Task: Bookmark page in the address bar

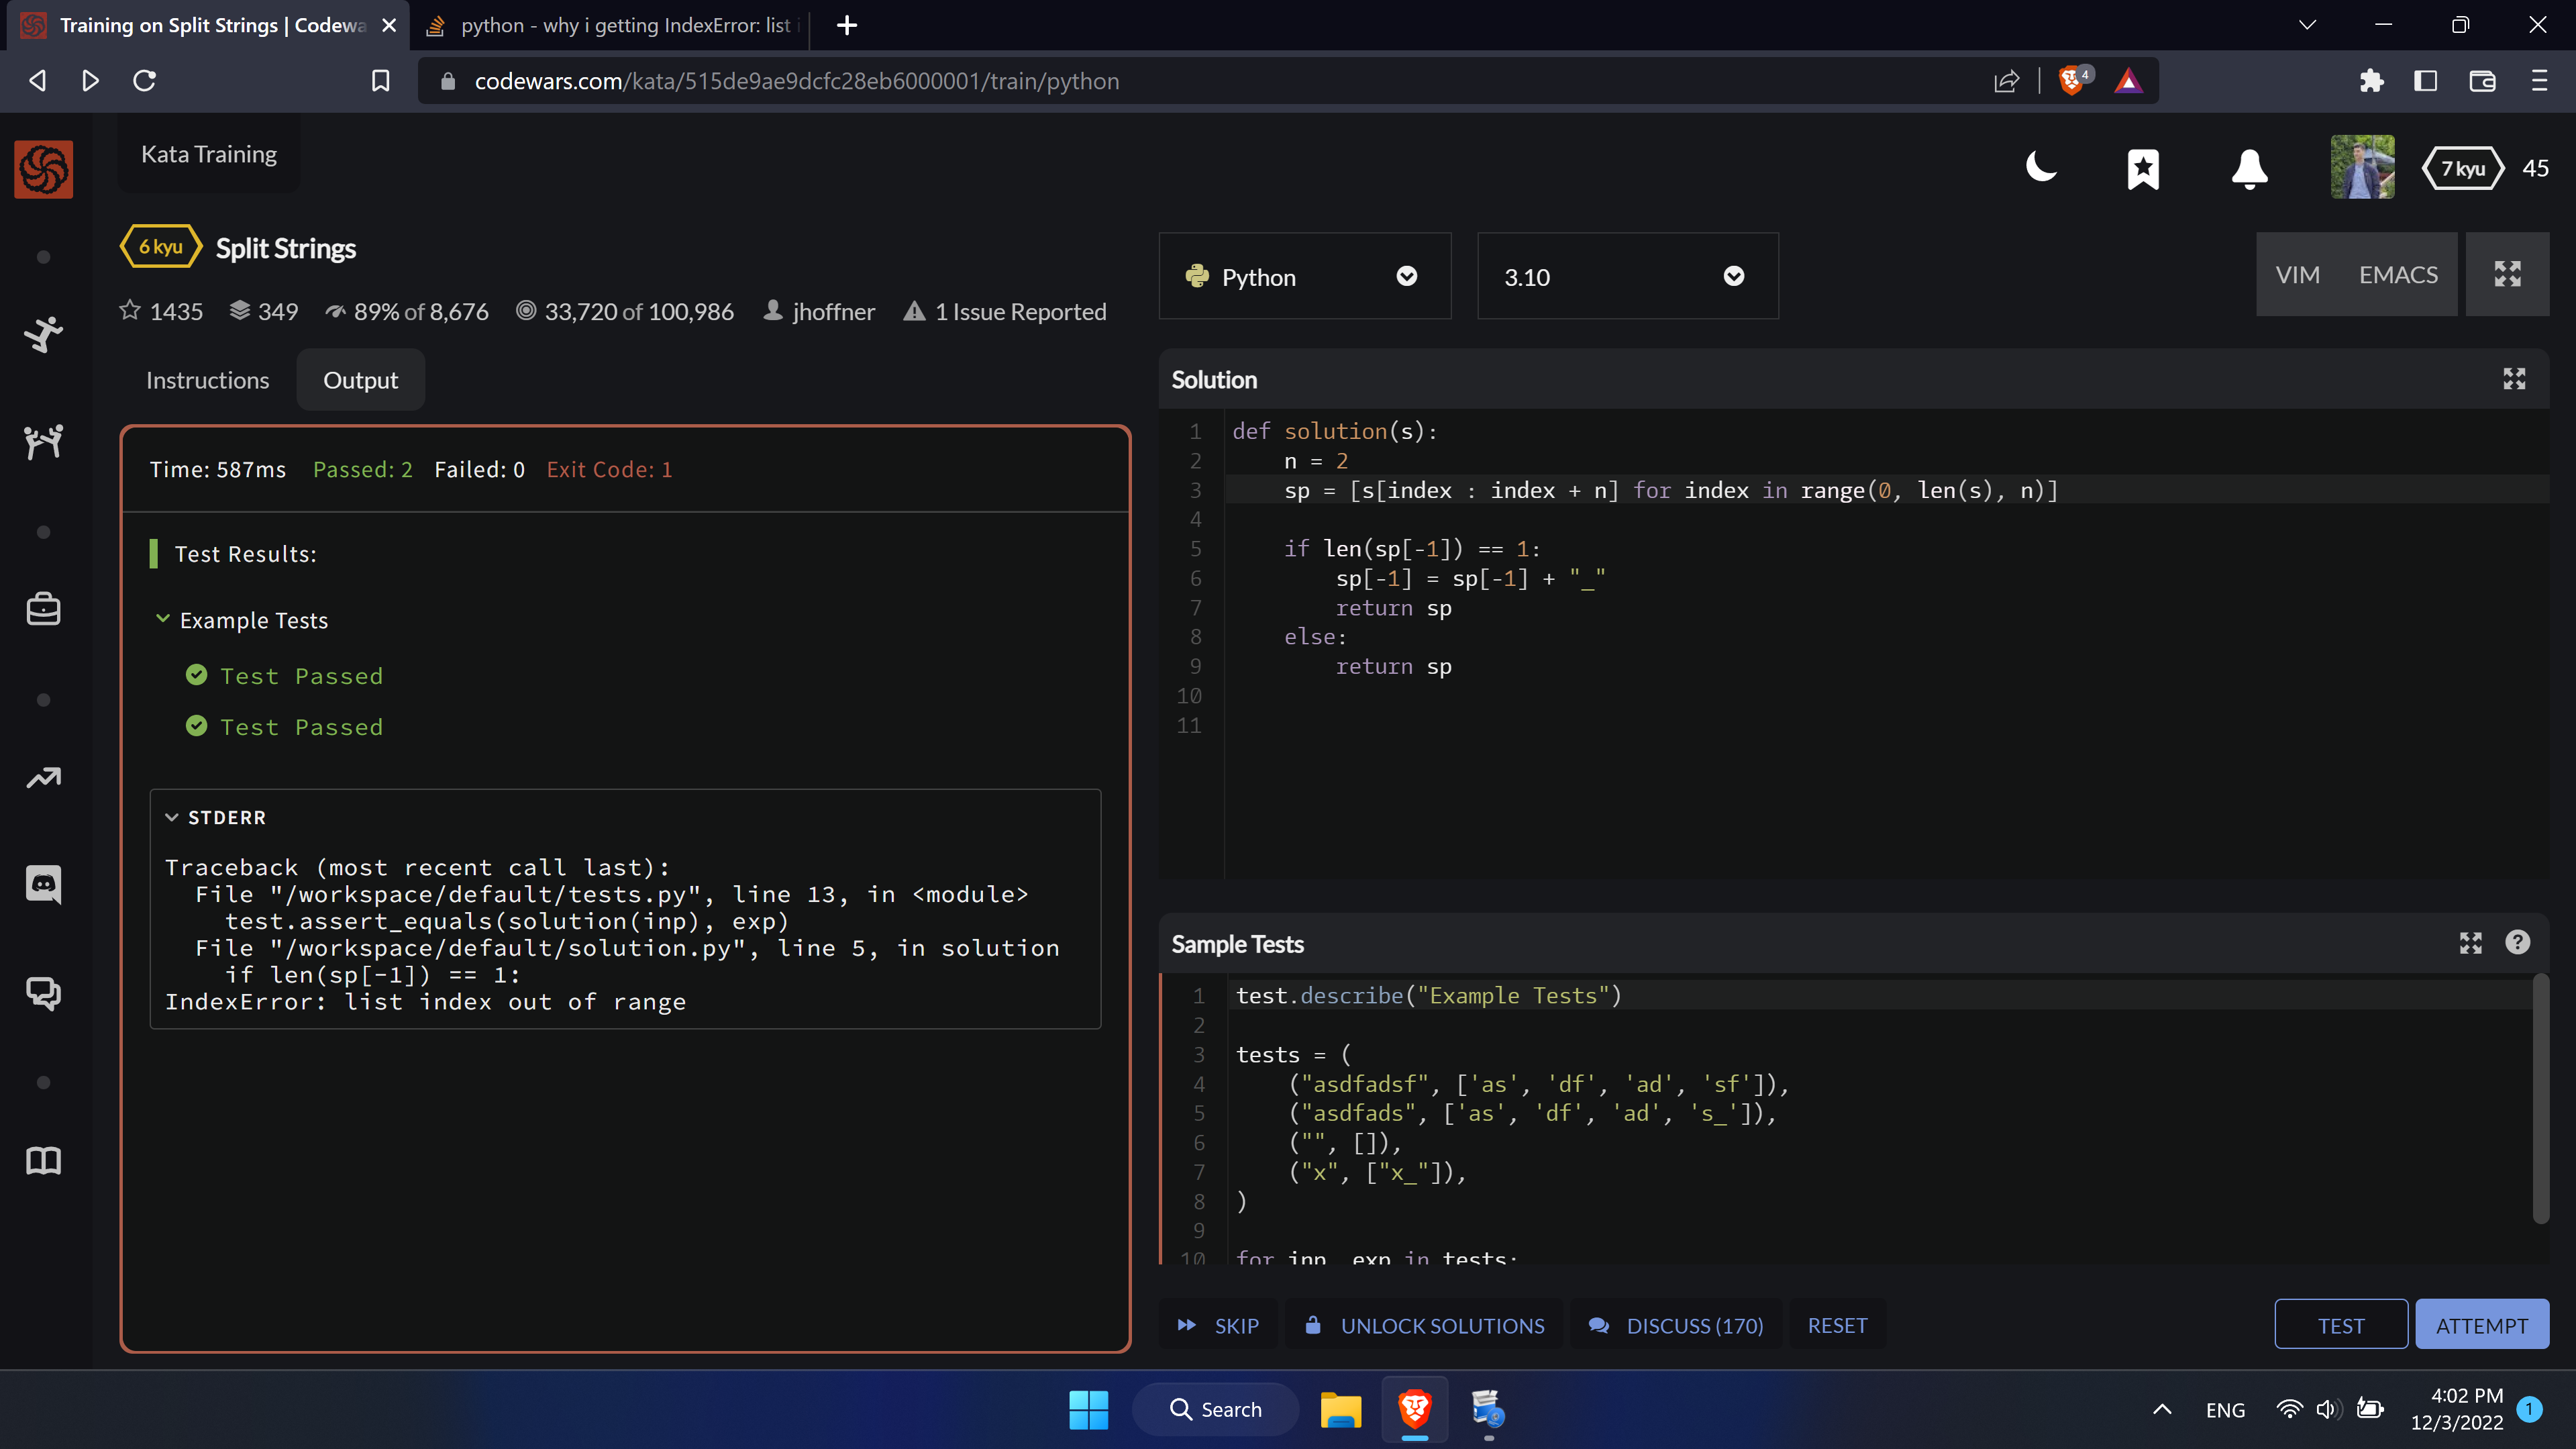Action: pyautogui.click(x=381, y=81)
